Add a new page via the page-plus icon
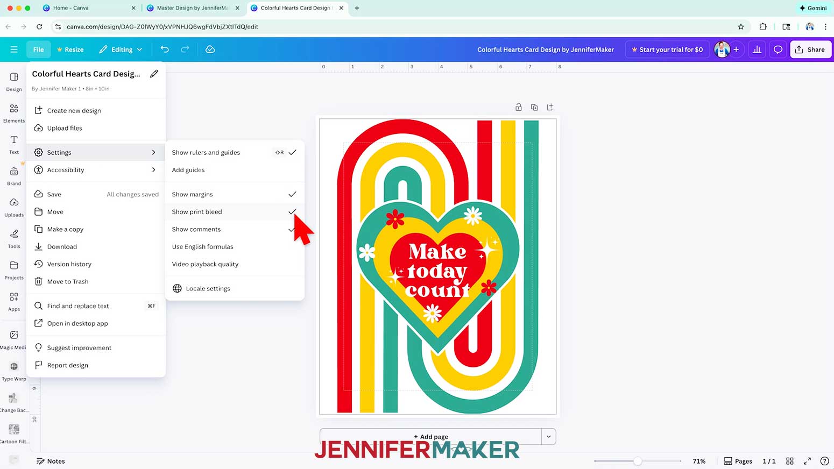This screenshot has width=834, height=469. 550,107
